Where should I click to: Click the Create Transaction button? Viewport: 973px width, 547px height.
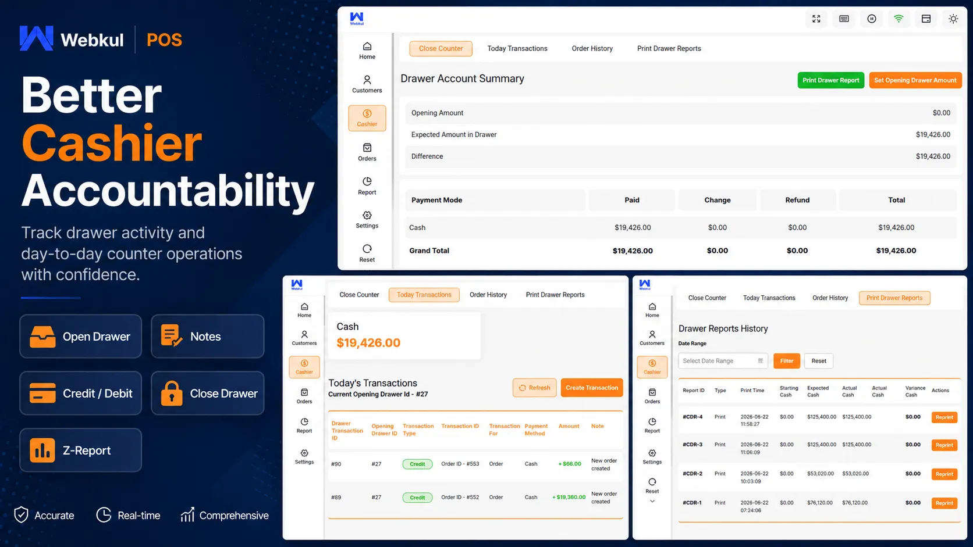click(x=592, y=388)
